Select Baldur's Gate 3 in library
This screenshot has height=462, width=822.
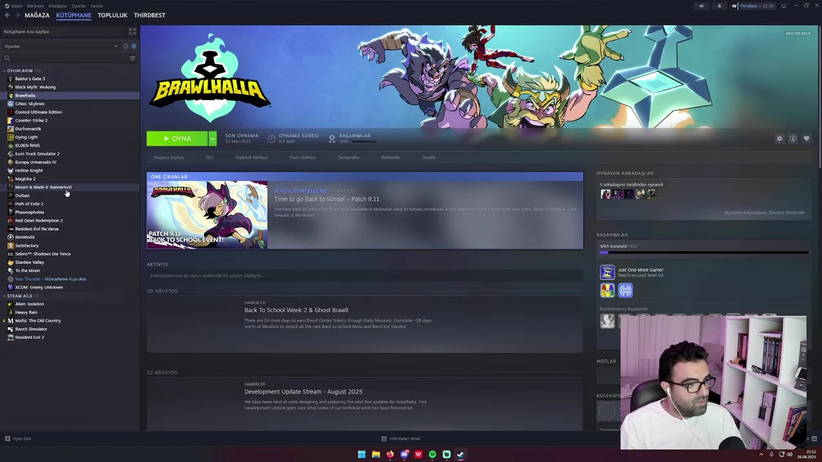30,78
